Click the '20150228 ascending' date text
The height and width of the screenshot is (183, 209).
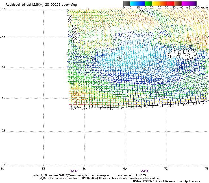click(61, 5)
